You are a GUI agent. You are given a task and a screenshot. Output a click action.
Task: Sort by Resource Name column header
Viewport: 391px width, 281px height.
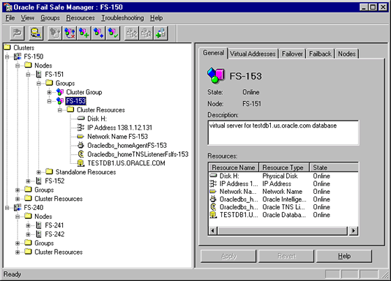[234, 167]
